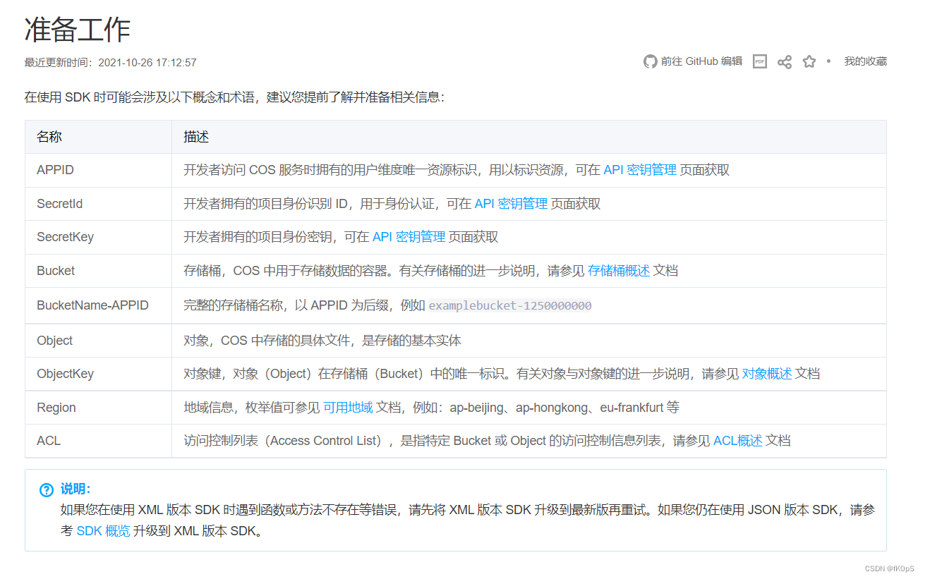
Task: Open the 可用地域 link in the Region row
Action: (349, 407)
